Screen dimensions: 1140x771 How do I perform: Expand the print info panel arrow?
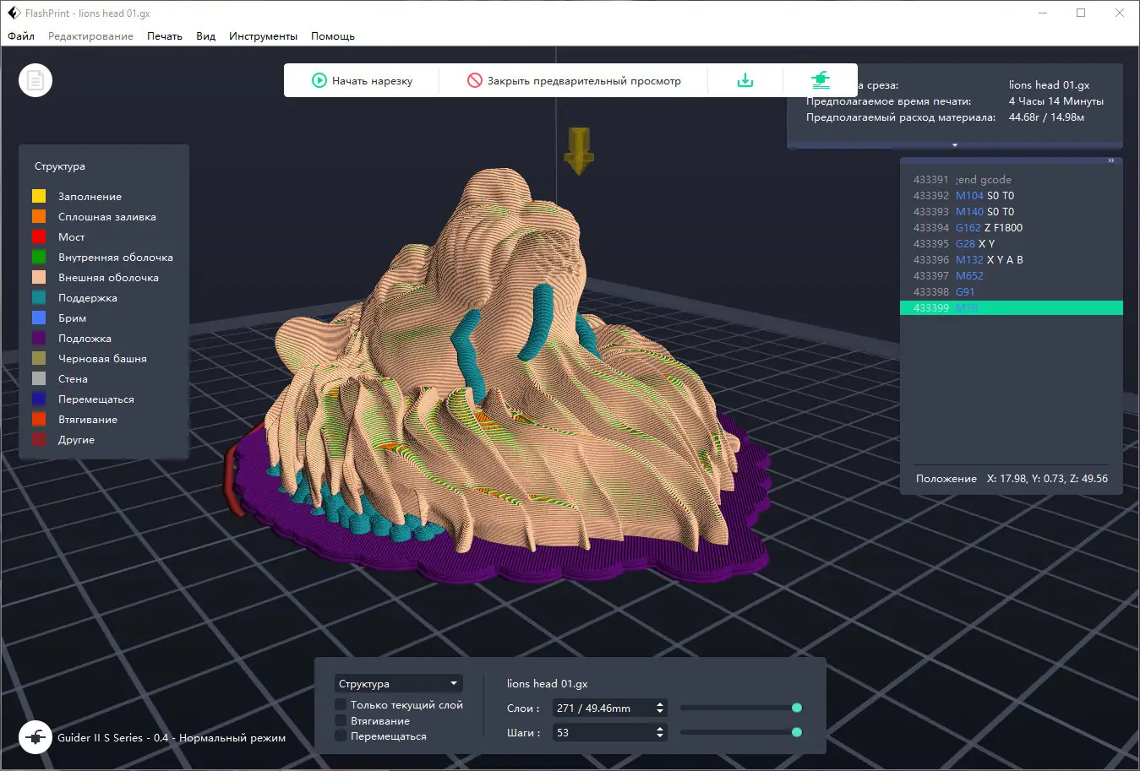954,145
